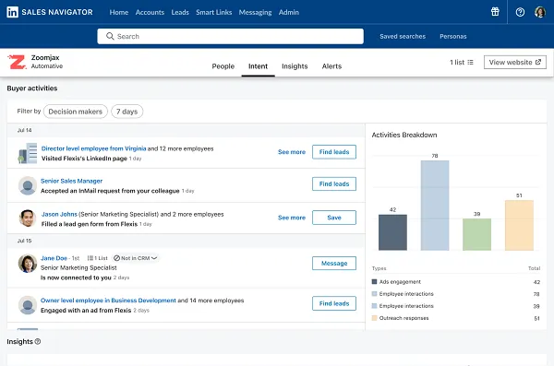The width and height of the screenshot is (554, 366).
Task: Open Jane Doe profile link
Action: (54, 258)
